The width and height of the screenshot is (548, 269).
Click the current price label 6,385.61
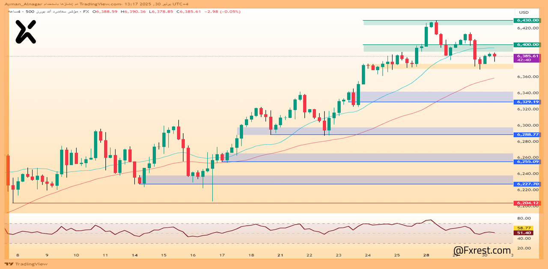527,56
